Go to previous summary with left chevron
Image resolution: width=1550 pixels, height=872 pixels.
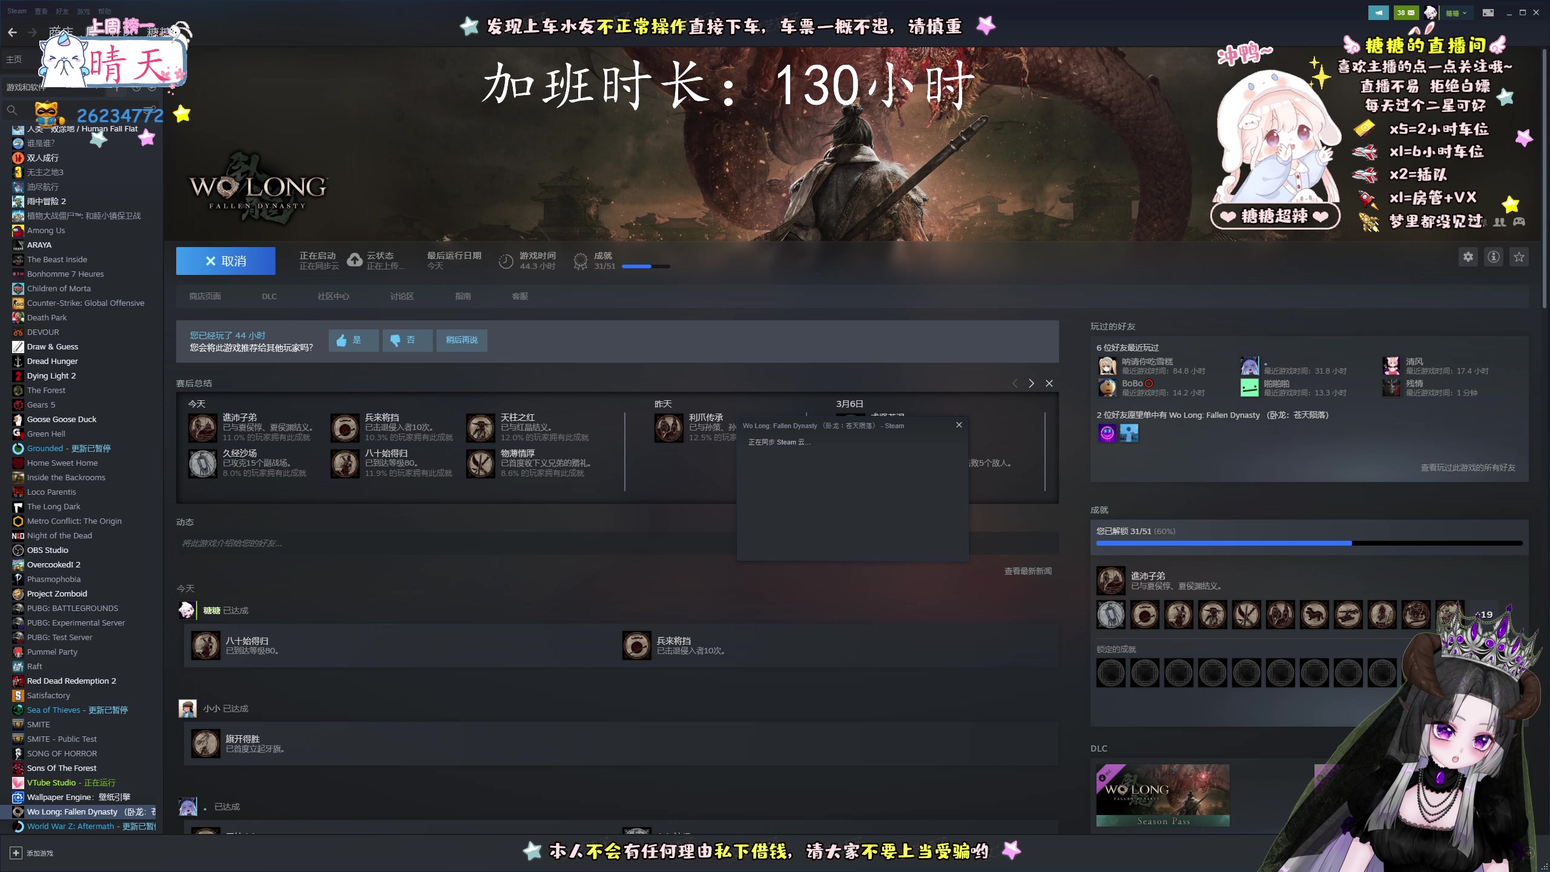pos(1015,383)
